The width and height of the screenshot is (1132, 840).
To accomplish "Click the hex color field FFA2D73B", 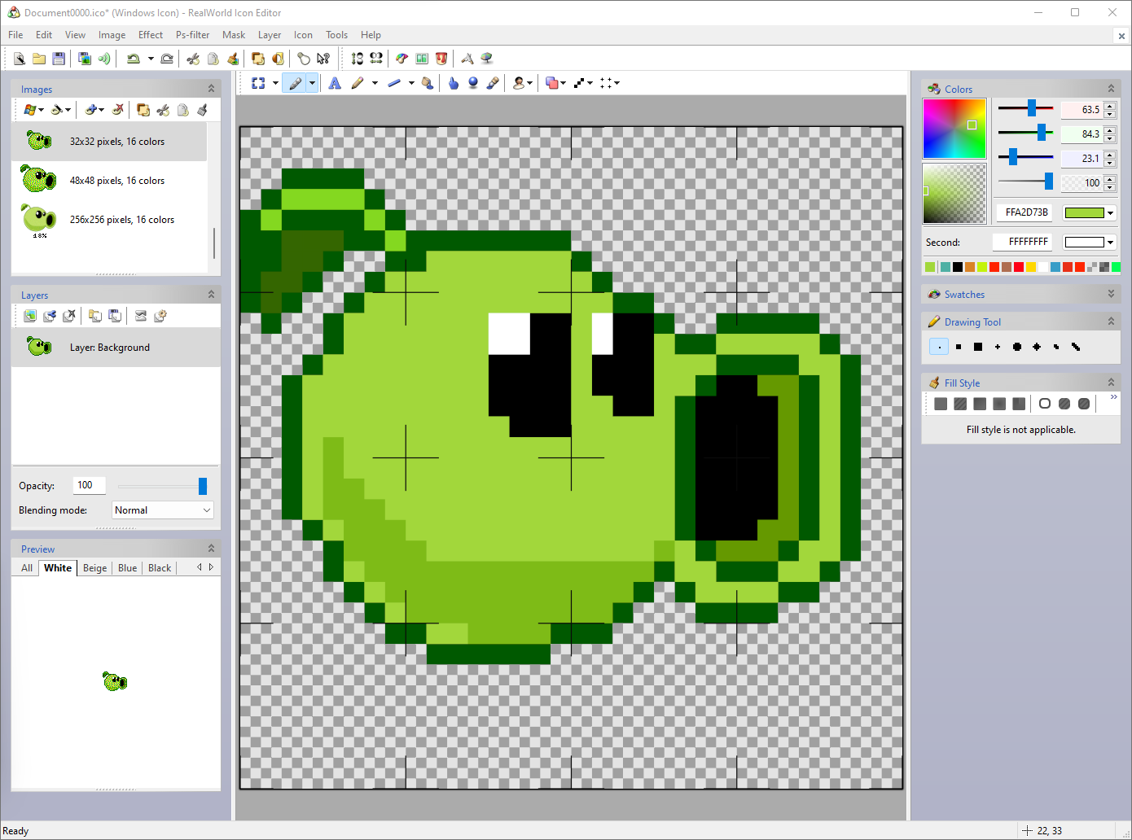I will pyautogui.click(x=1026, y=212).
